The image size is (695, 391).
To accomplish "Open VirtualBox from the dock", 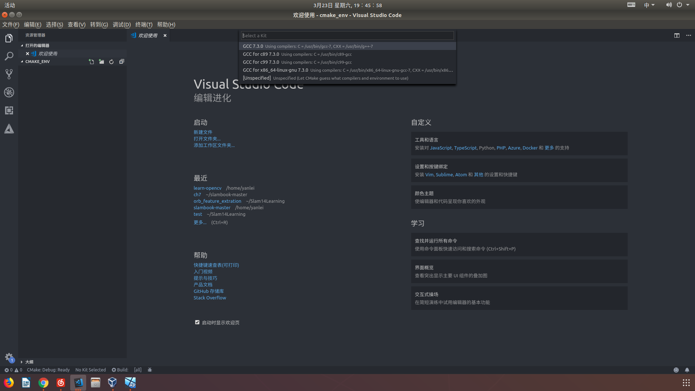I will tap(113, 383).
